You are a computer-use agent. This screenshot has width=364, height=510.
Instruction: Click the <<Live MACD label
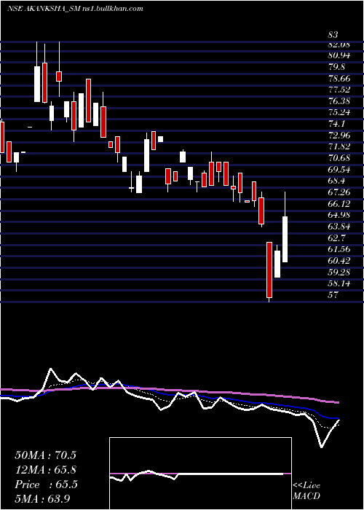click(306, 491)
